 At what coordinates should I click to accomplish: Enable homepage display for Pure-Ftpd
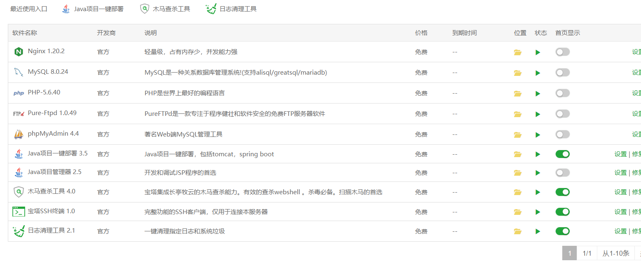point(563,114)
